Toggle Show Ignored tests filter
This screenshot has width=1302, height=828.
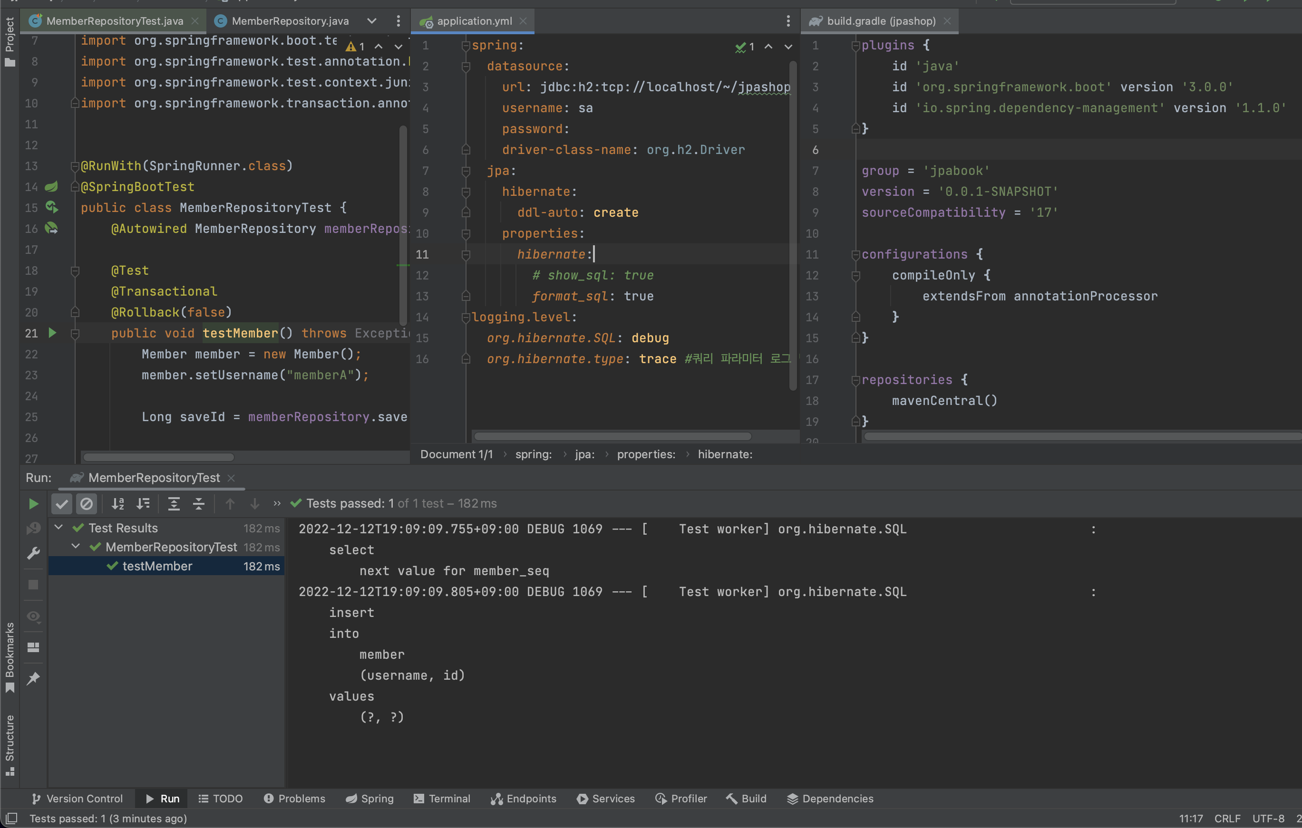pyautogui.click(x=87, y=504)
